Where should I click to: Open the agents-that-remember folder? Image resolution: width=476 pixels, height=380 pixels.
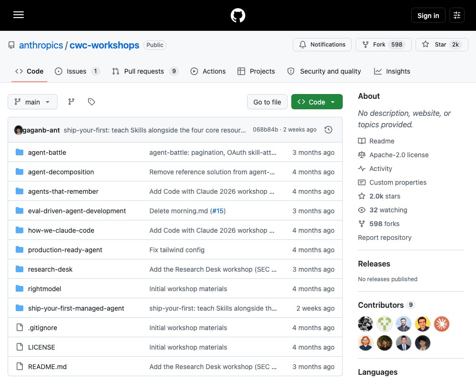[x=63, y=191]
